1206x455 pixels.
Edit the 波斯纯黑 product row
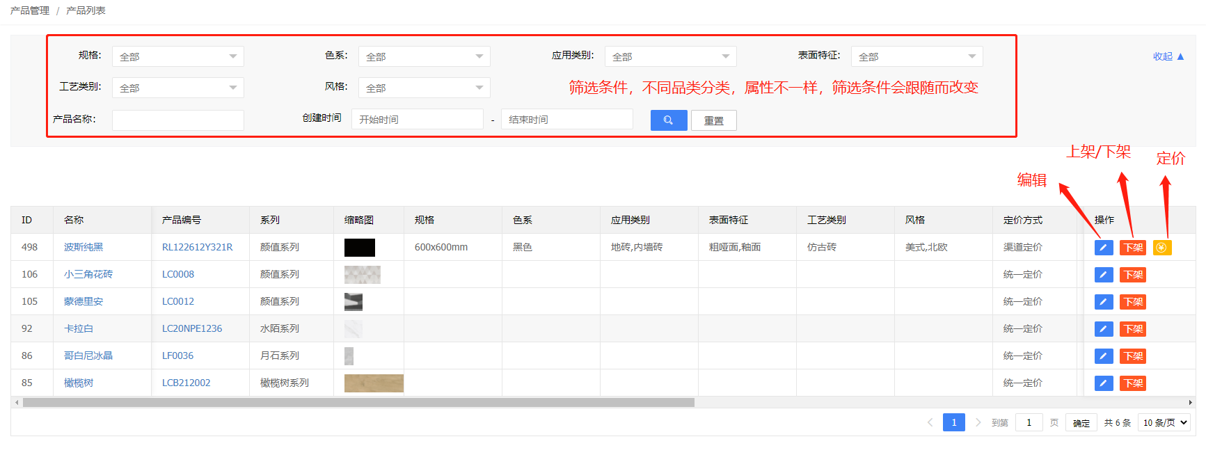tap(1103, 248)
